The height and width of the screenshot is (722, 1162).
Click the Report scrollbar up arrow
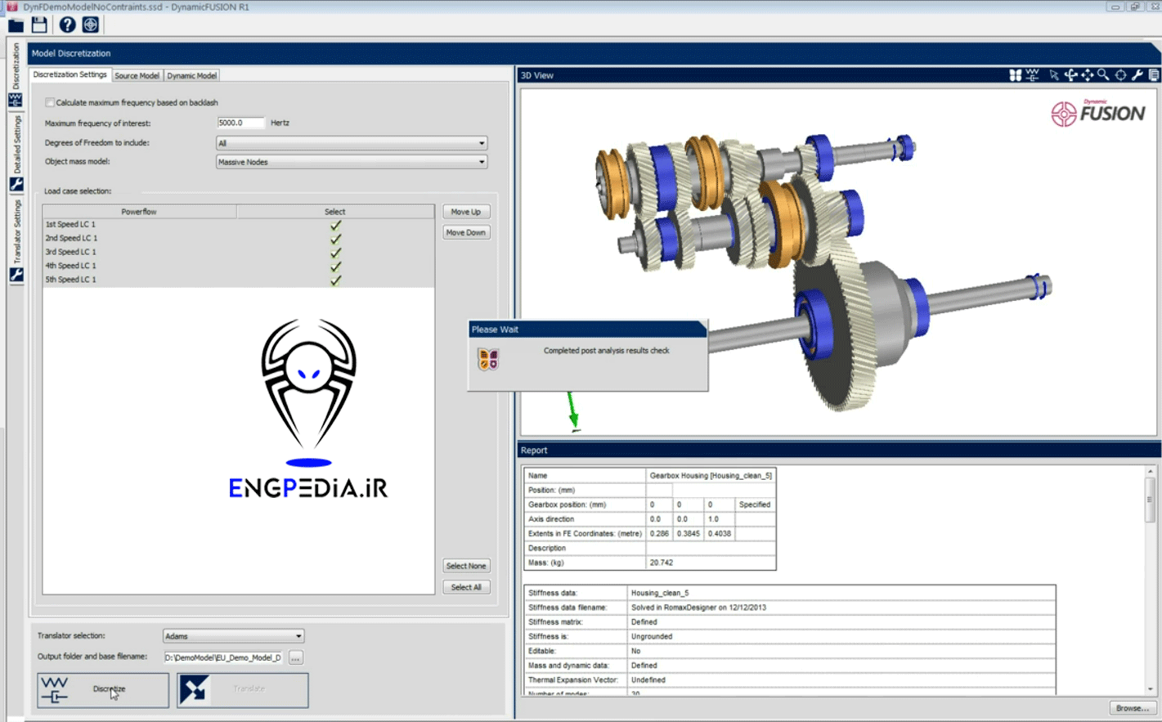coord(1150,472)
